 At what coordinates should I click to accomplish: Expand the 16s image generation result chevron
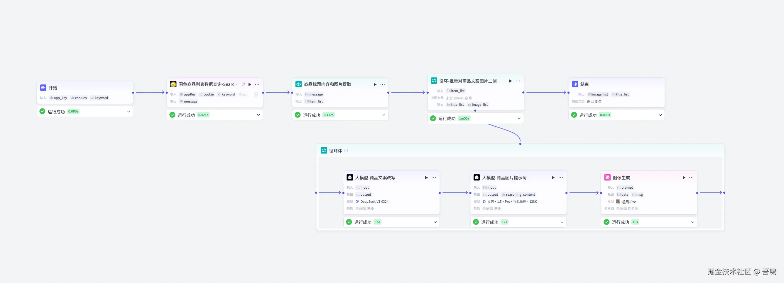(x=693, y=222)
